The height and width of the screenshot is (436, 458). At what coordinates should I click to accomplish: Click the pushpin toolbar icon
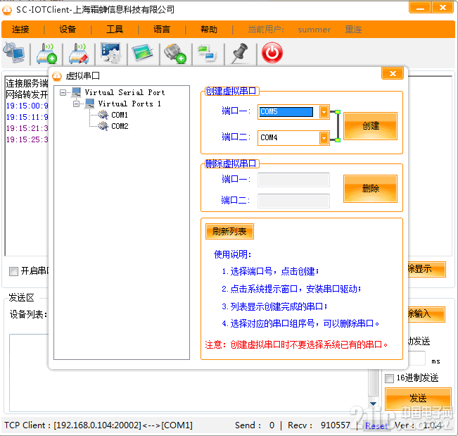(240, 54)
